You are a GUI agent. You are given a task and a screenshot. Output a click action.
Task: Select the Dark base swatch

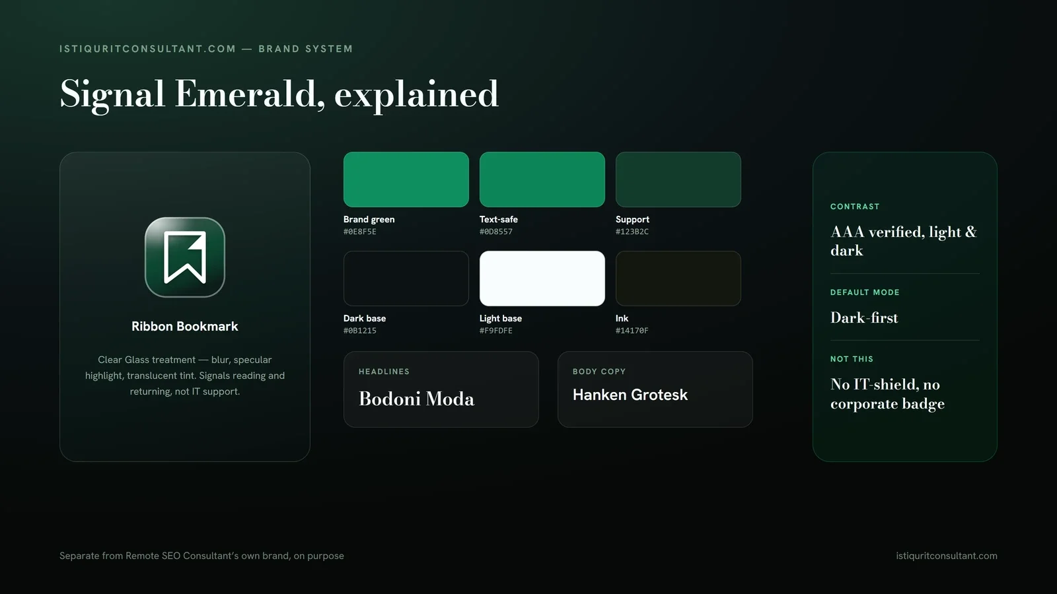click(406, 279)
